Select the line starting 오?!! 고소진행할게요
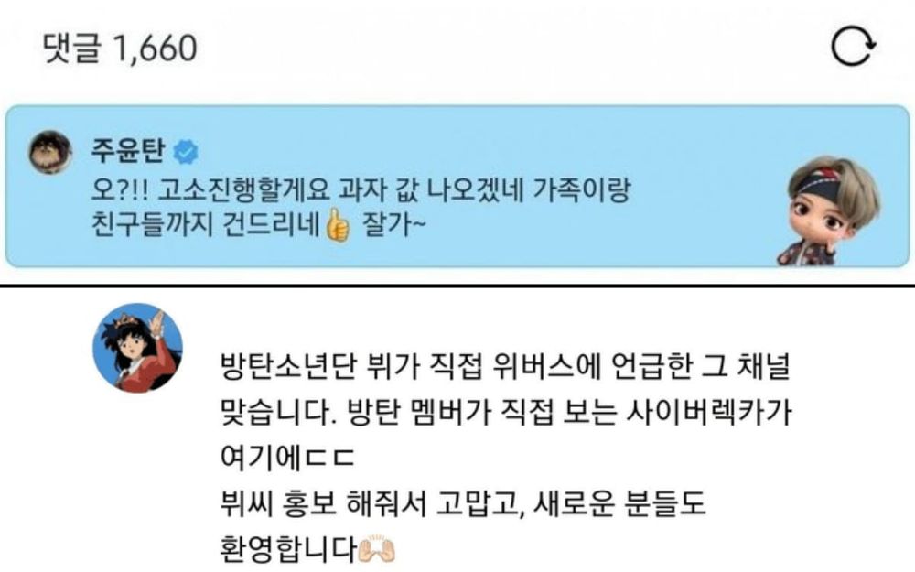 coord(361,191)
